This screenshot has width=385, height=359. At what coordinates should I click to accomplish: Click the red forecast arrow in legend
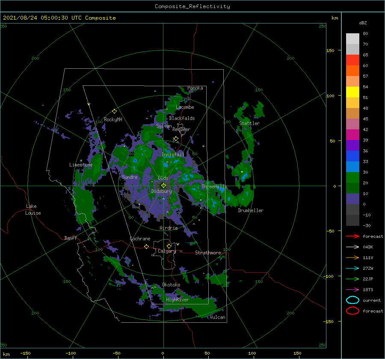(352, 236)
